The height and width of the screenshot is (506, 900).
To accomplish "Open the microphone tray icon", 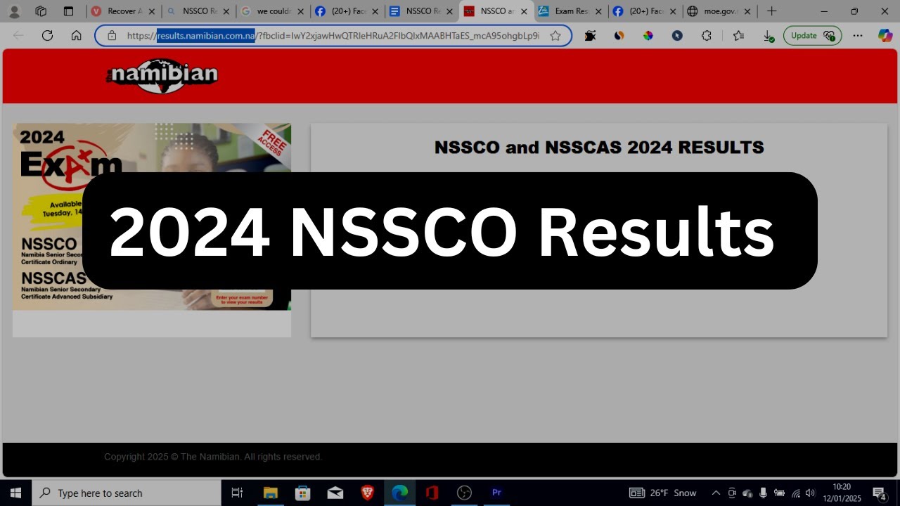I will coord(764,493).
